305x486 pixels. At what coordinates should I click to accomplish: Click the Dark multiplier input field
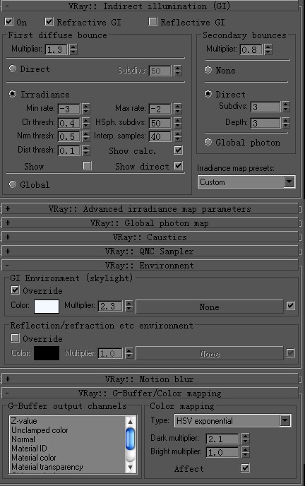pos(222,439)
